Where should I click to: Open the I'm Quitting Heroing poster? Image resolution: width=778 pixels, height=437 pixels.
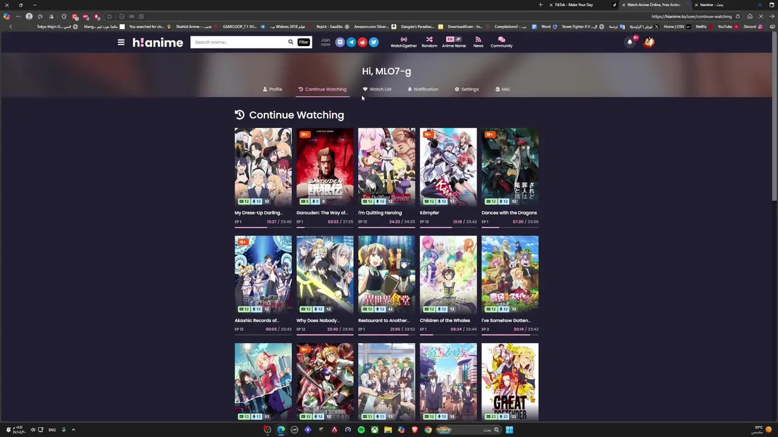click(387, 167)
